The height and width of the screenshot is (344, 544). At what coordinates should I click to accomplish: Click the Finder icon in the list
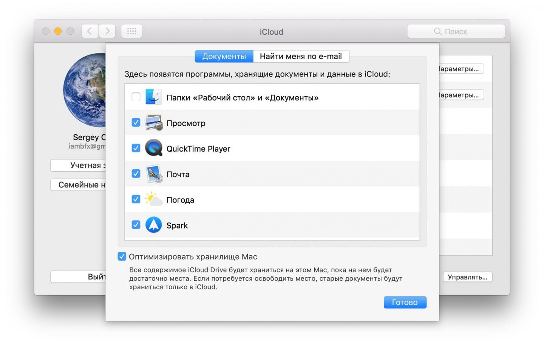[153, 97]
